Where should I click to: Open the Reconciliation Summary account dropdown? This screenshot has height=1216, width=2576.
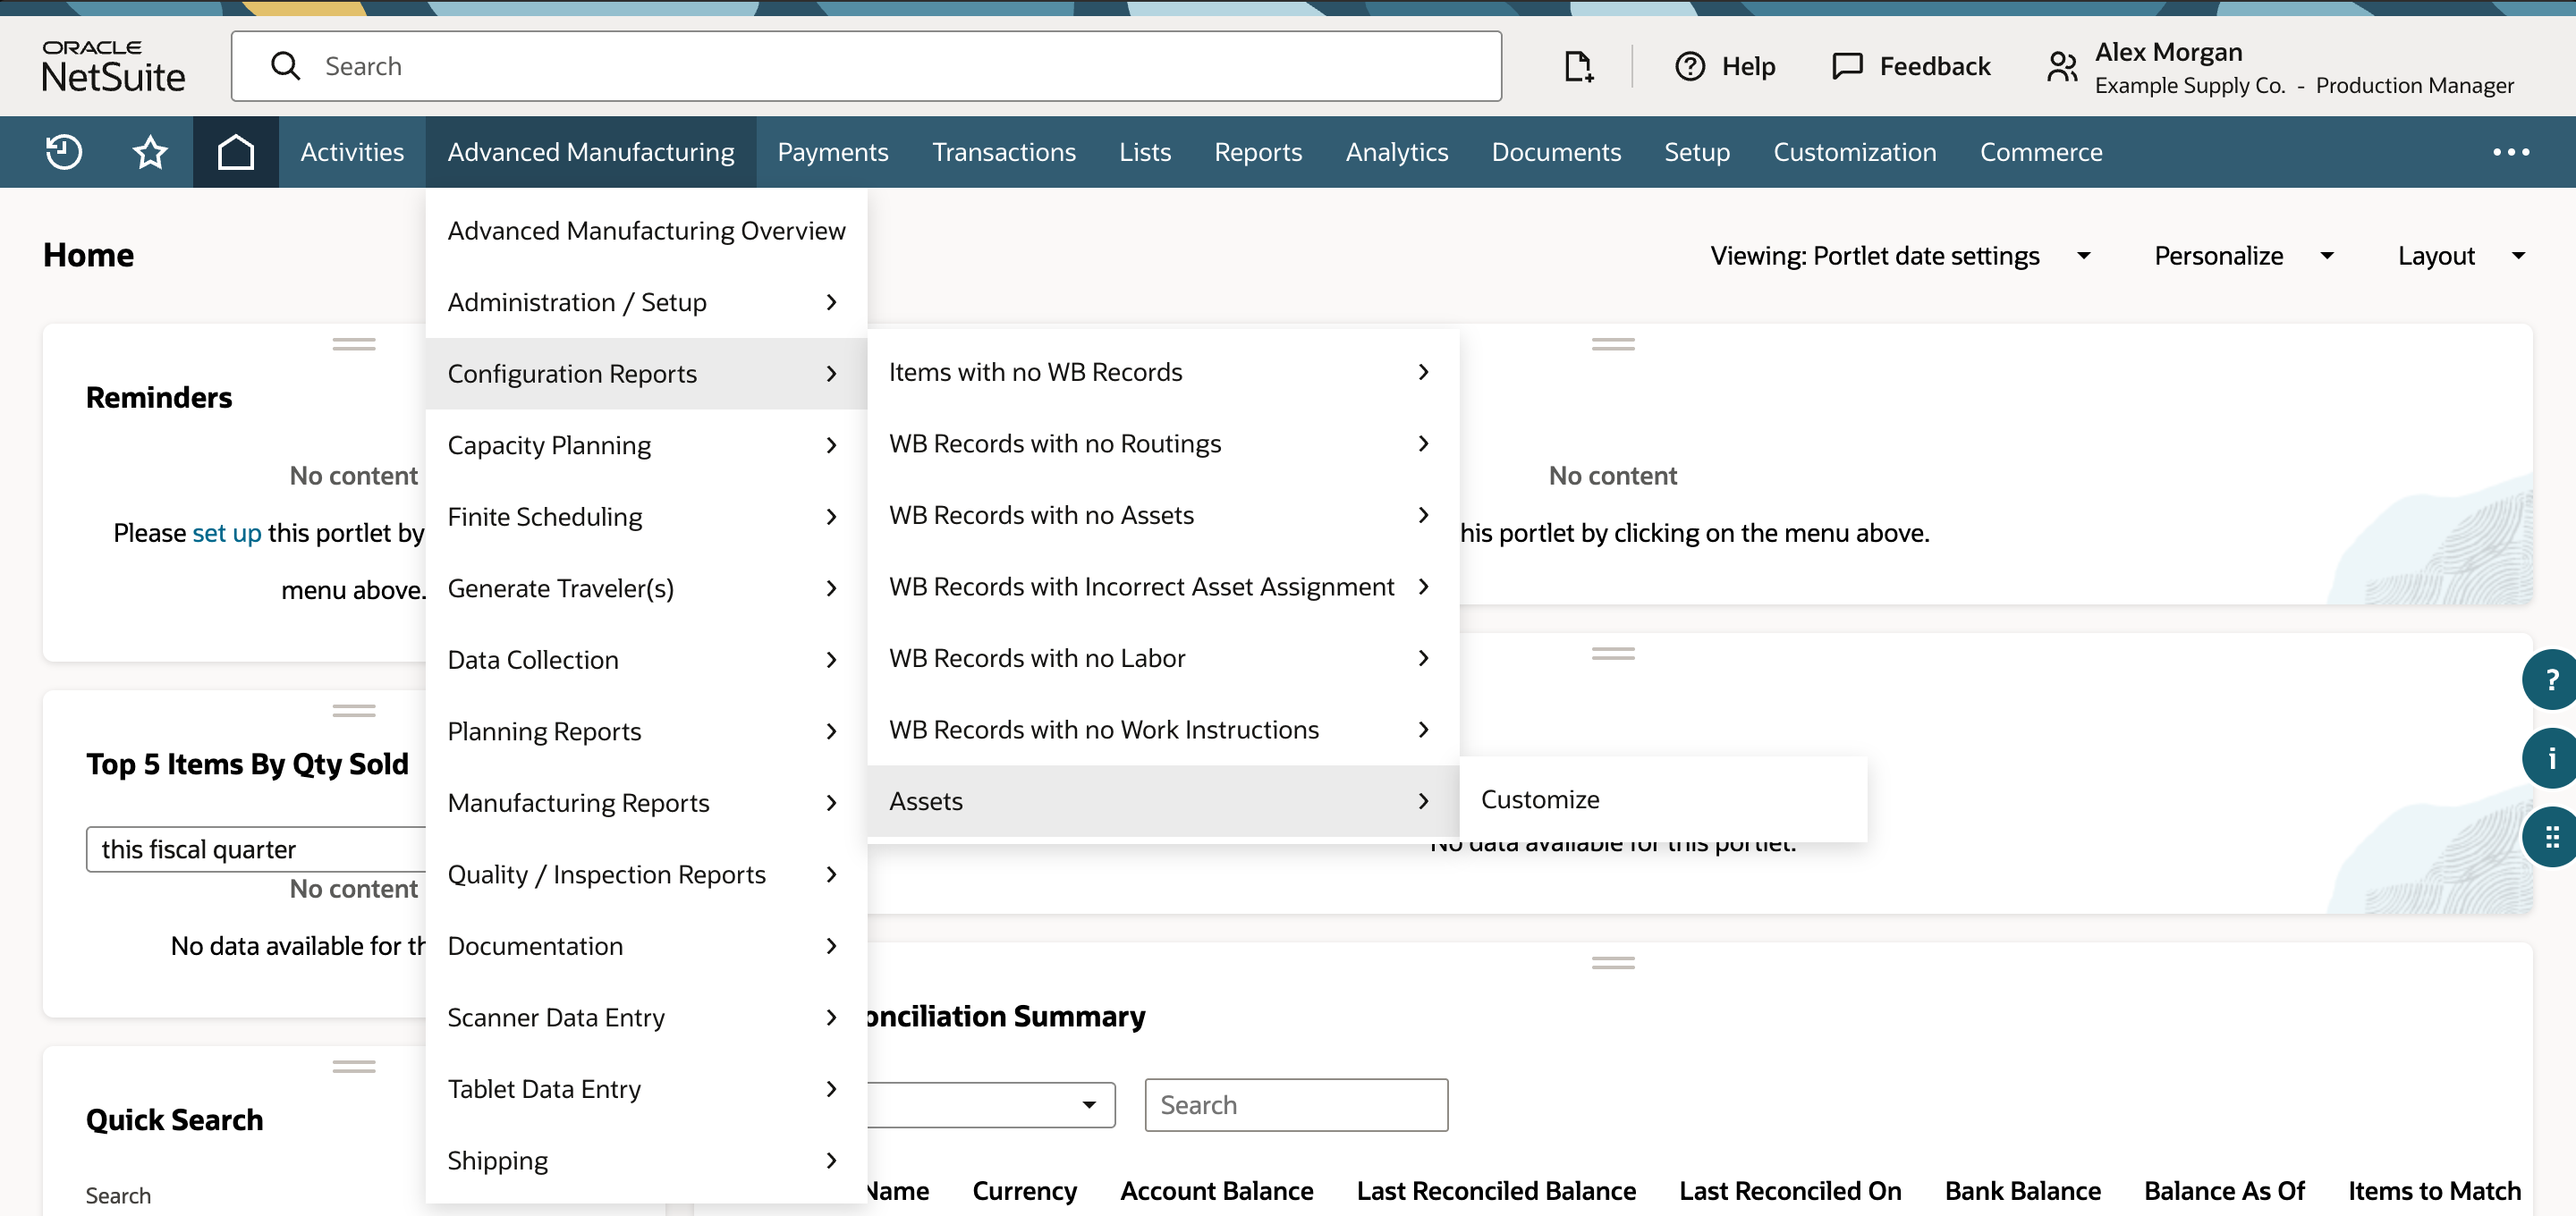pos(991,1105)
